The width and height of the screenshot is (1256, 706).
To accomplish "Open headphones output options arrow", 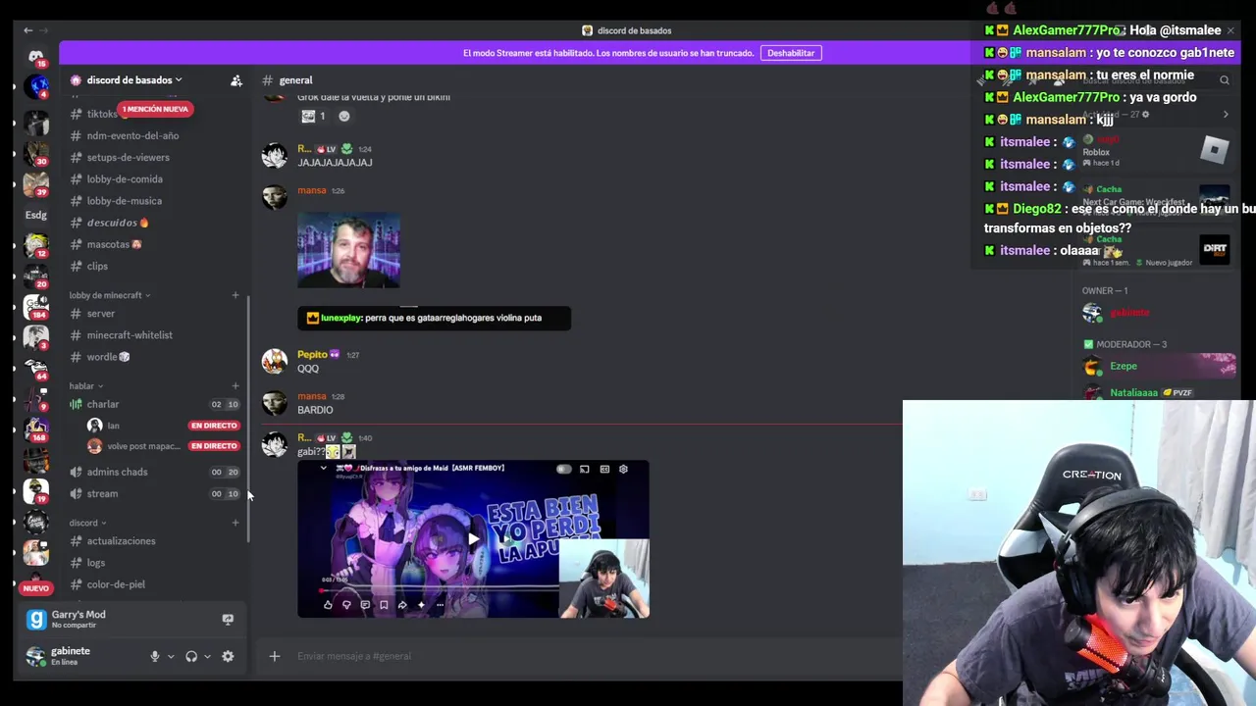I will coord(207,656).
